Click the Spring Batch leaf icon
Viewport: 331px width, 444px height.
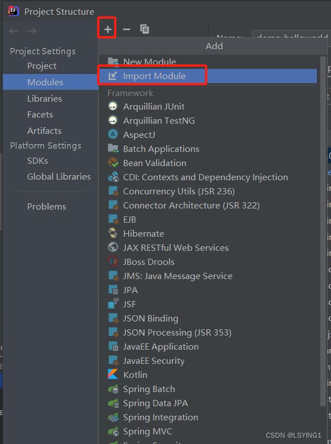click(x=114, y=389)
